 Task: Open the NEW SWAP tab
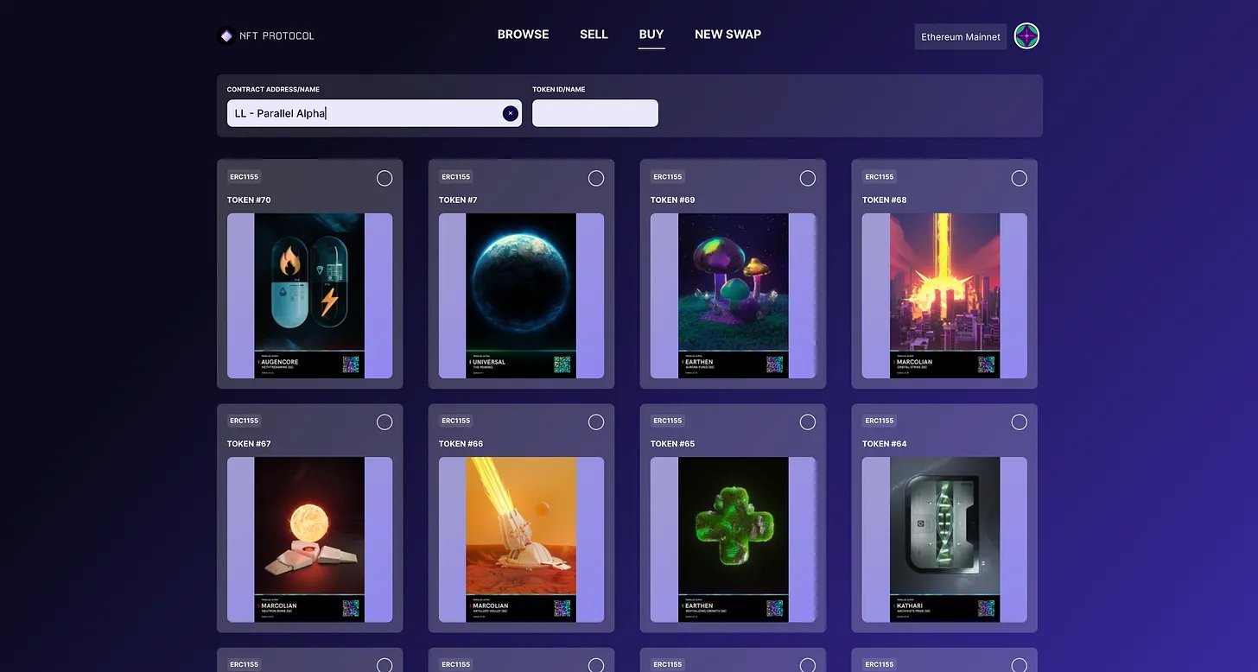point(727,35)
